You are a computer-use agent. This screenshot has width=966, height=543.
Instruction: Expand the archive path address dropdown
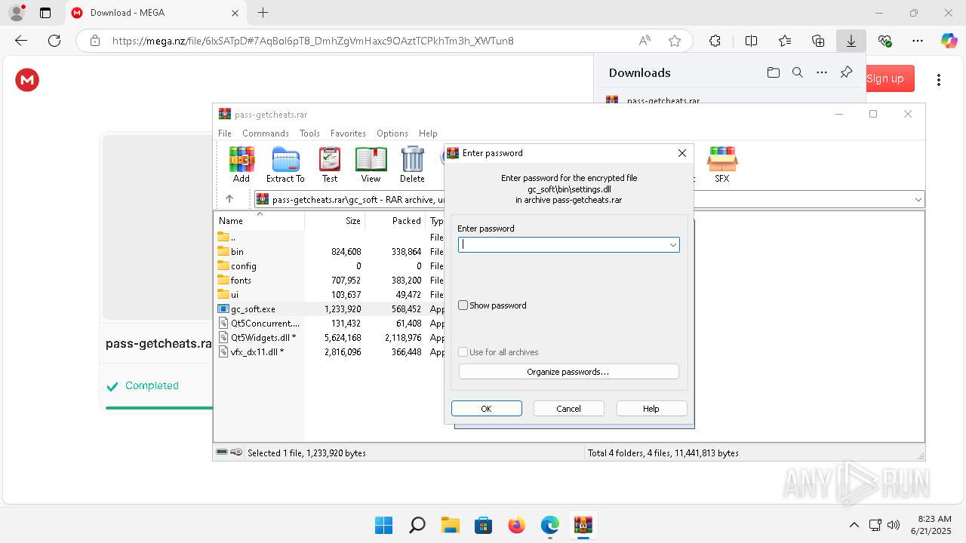pyautogui.click(x=918, y=200)
